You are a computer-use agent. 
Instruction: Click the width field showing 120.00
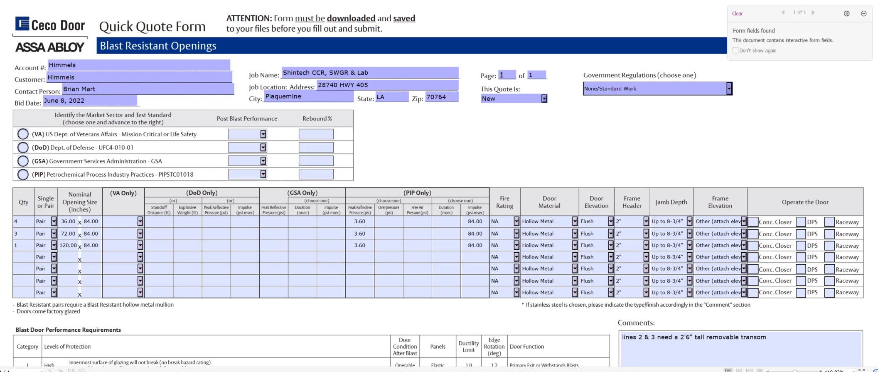(68, 245)
